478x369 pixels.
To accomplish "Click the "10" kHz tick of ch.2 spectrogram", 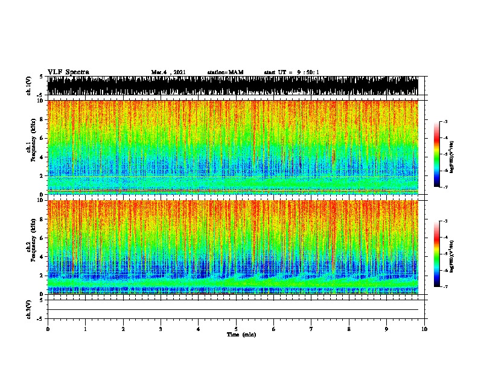I will [x=42, y=200].
